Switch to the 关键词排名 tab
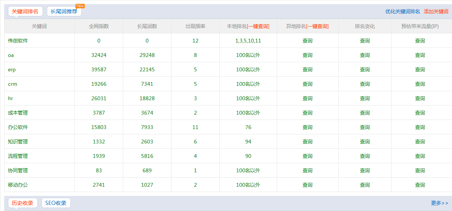452x211 pixels. [25, 11]
